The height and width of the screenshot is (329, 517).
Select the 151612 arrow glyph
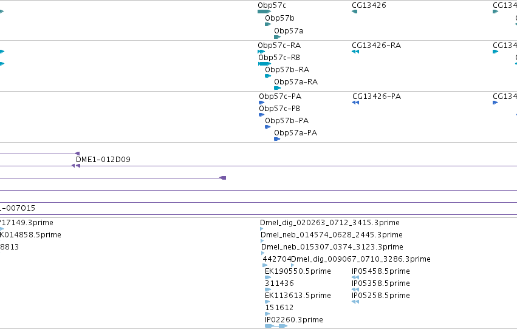click(x=267, y=314)
